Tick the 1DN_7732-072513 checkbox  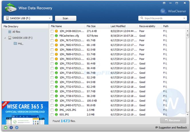[52, 87]
